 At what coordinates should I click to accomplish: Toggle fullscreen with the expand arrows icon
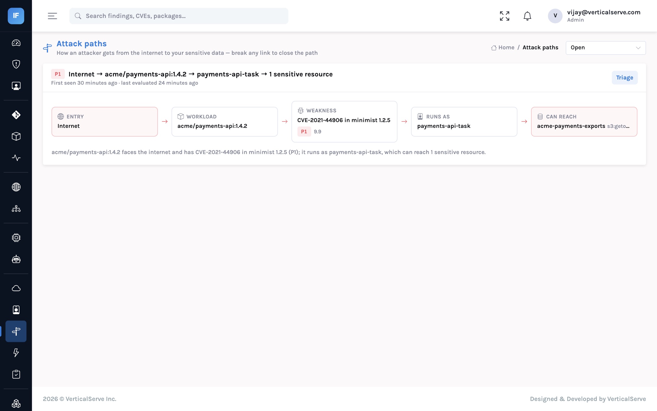(505, 16)
